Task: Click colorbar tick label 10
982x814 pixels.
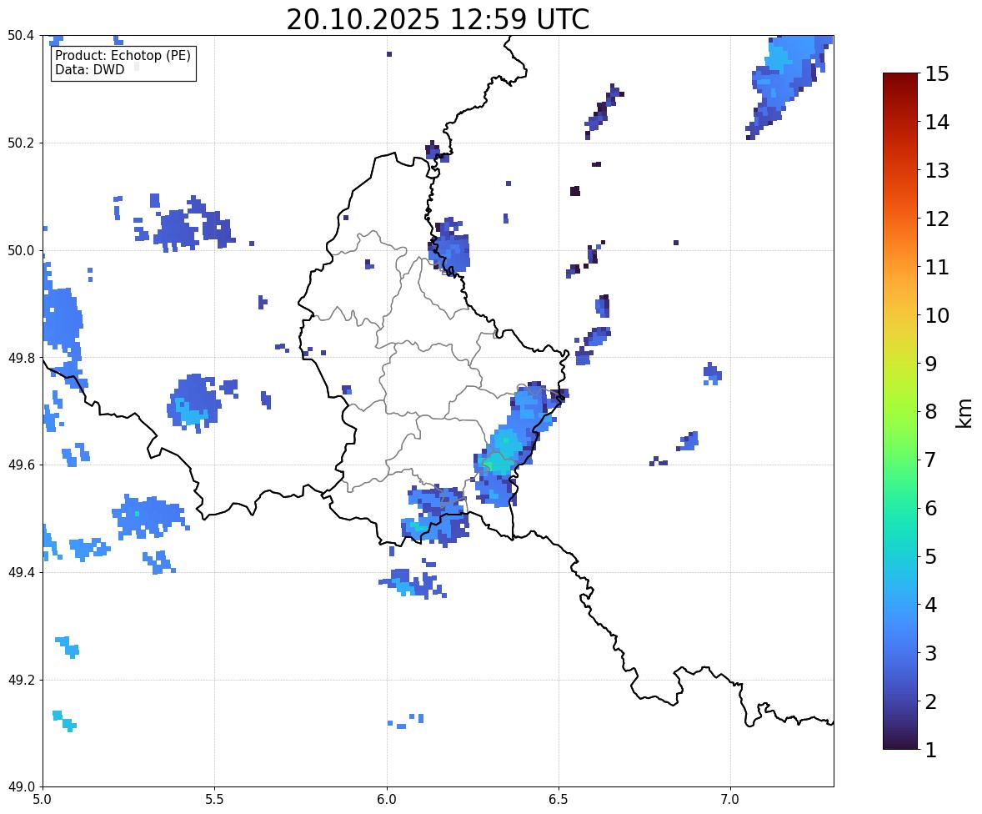Action: click(x=937, y=315)
